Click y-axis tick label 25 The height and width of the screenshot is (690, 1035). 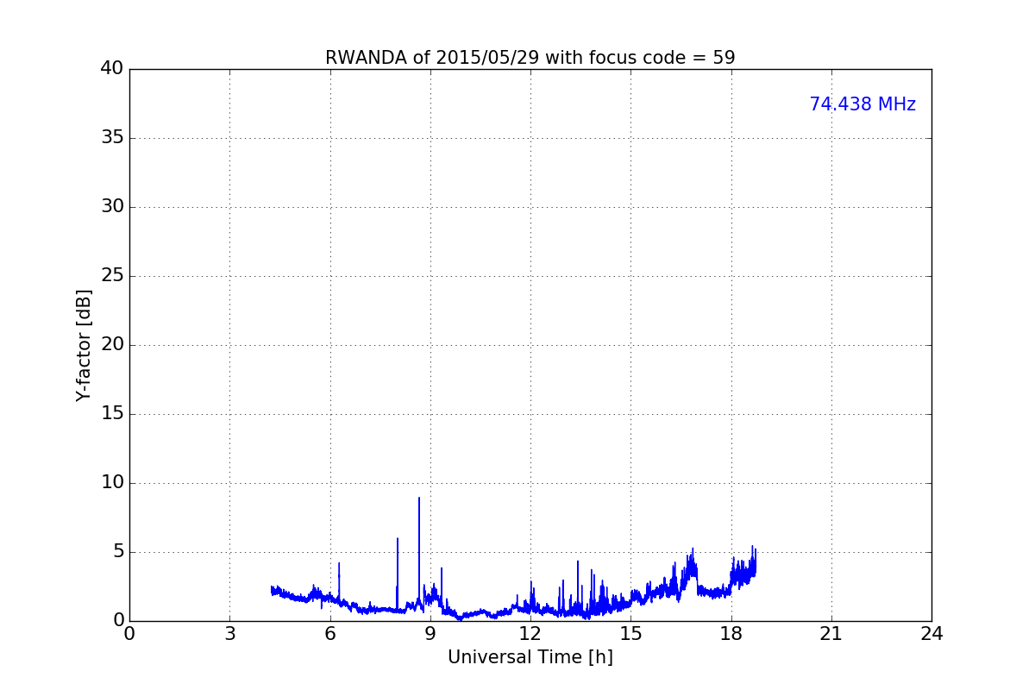[112, 276]
